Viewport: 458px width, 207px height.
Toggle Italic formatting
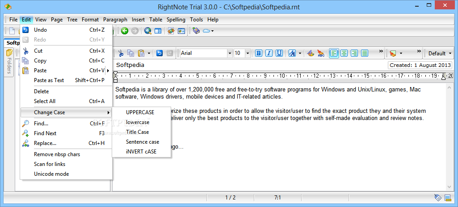click(x=269, y=53)
